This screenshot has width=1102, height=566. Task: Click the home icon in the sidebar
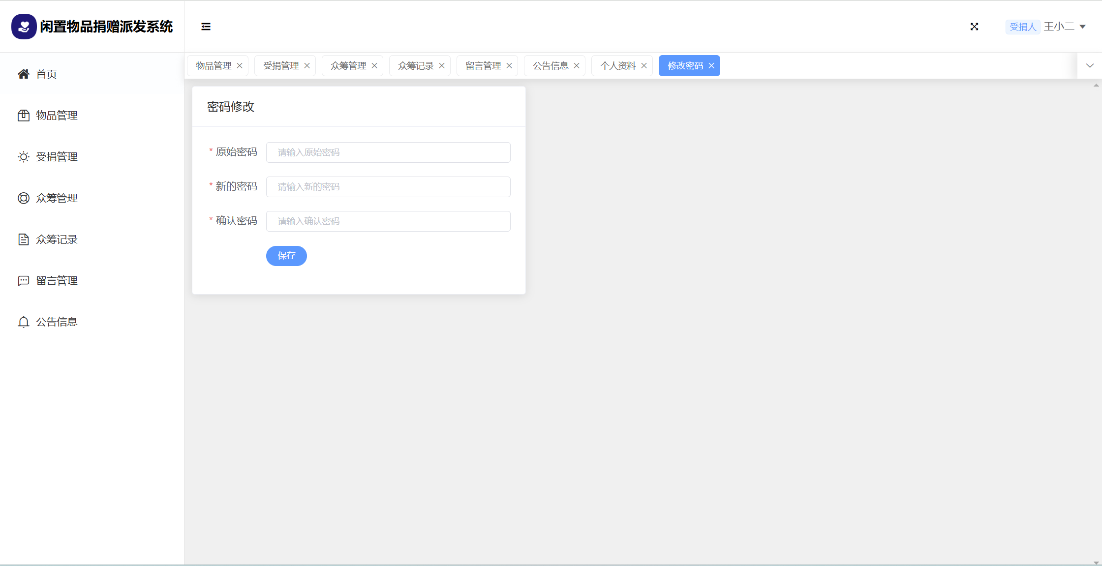tap(23, 74)
